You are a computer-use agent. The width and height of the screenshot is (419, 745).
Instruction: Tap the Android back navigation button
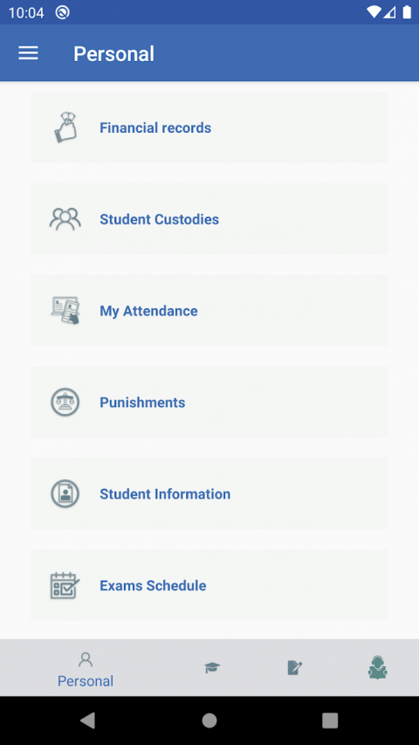pos(88,721)
